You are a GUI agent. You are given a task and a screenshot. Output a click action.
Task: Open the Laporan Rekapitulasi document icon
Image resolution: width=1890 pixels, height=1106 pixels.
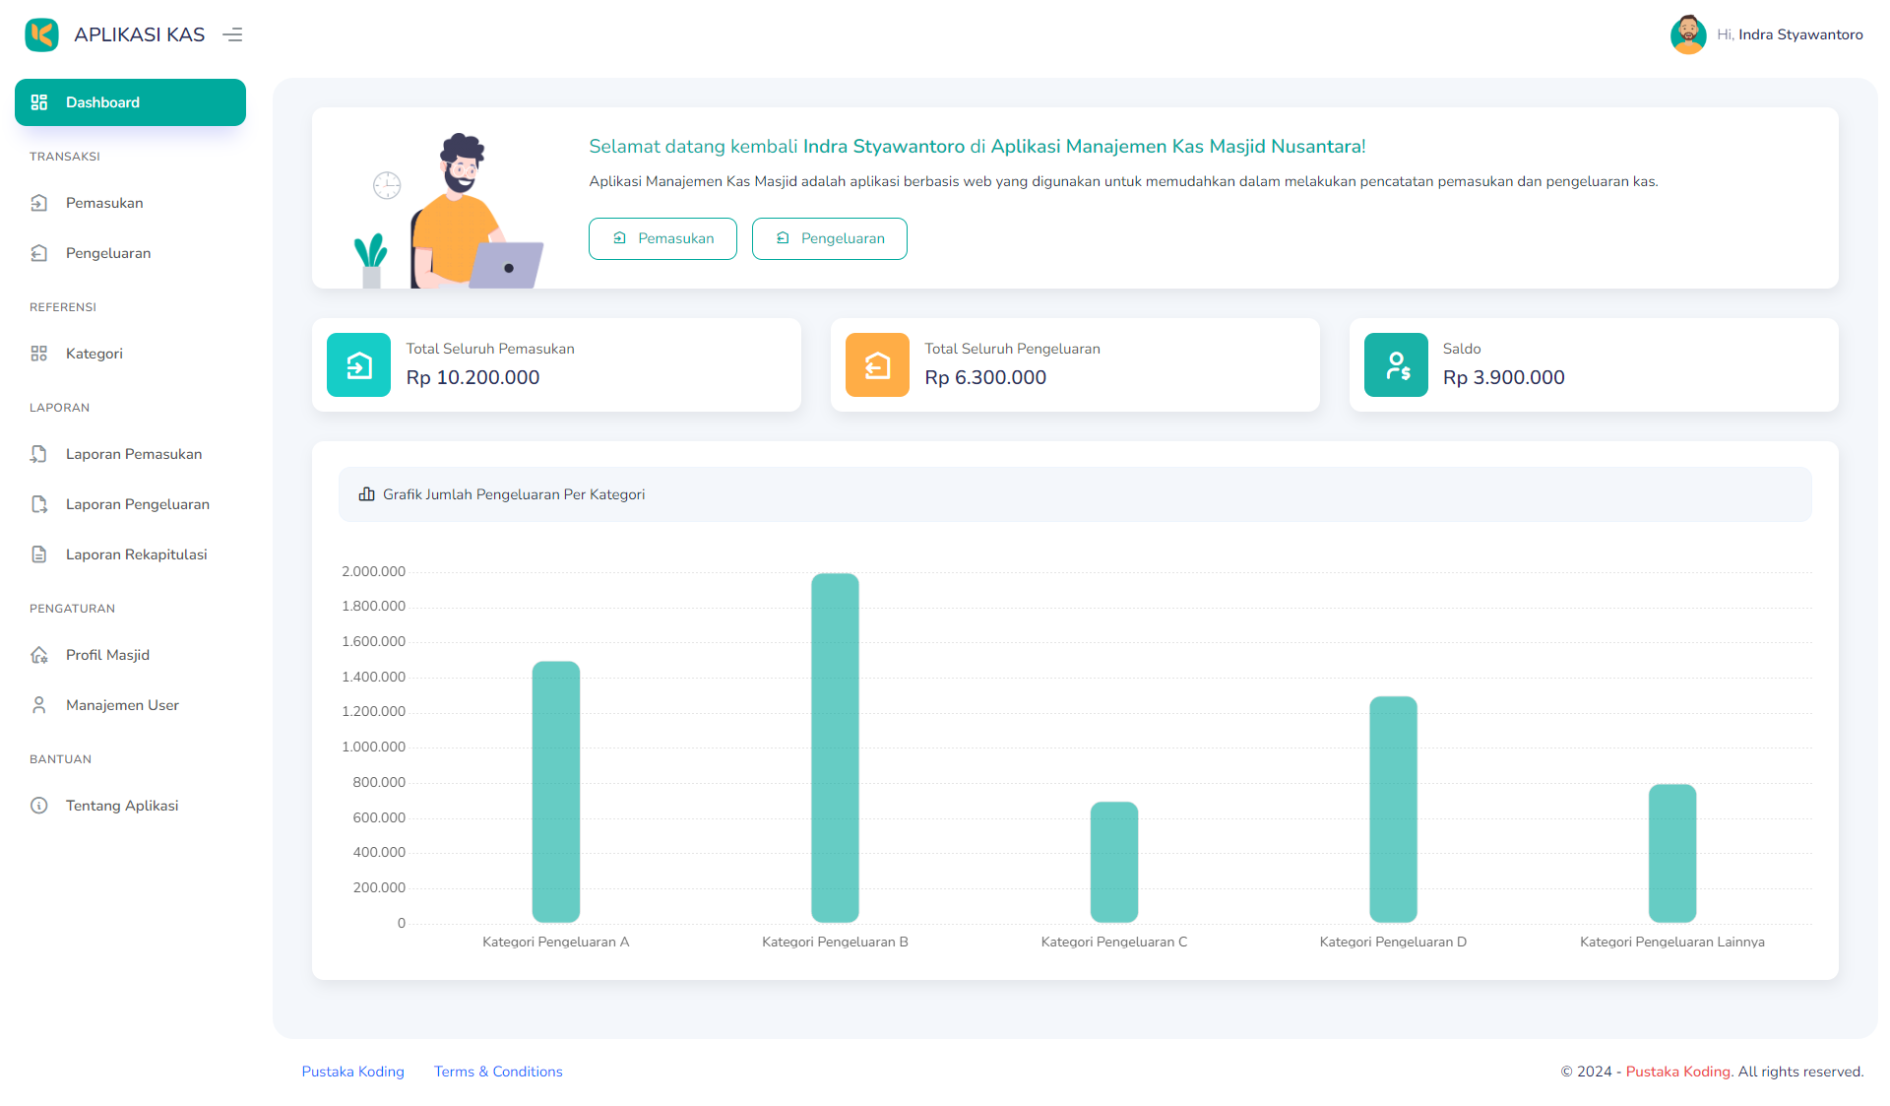(38, 554)
